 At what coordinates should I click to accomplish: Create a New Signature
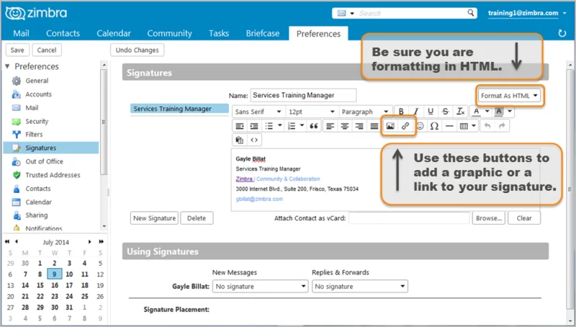(154, 218)
